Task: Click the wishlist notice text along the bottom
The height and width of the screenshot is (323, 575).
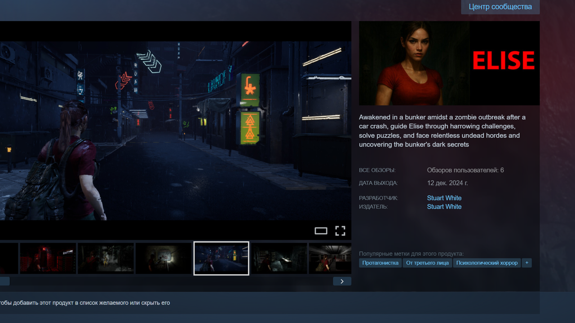Action: (x=85, y=303)
